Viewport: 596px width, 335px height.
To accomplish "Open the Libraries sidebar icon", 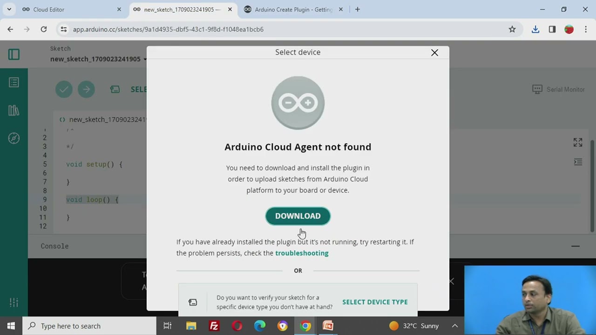I will point(14,110).
